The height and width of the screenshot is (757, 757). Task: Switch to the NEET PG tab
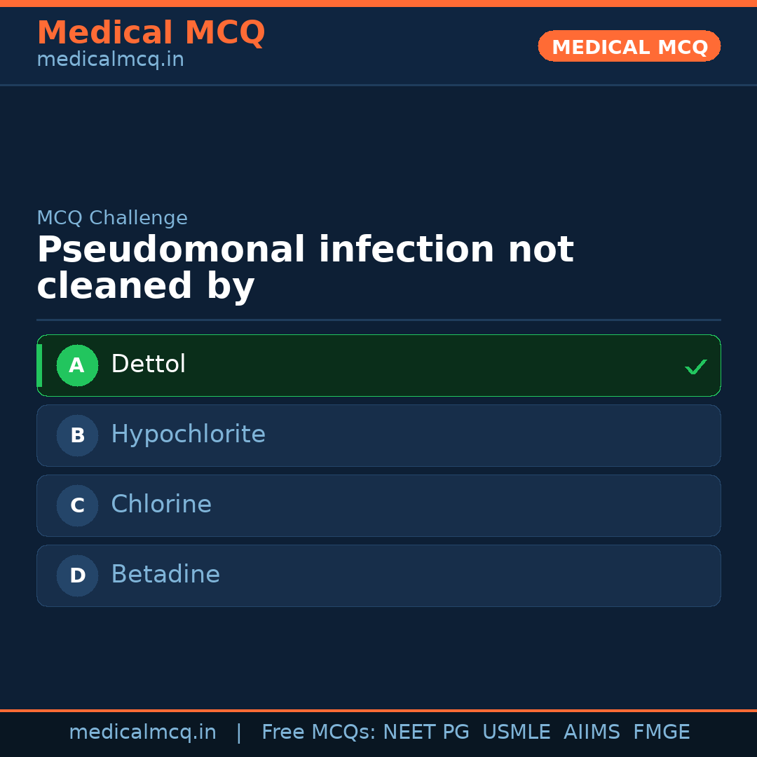pos(425,732)
